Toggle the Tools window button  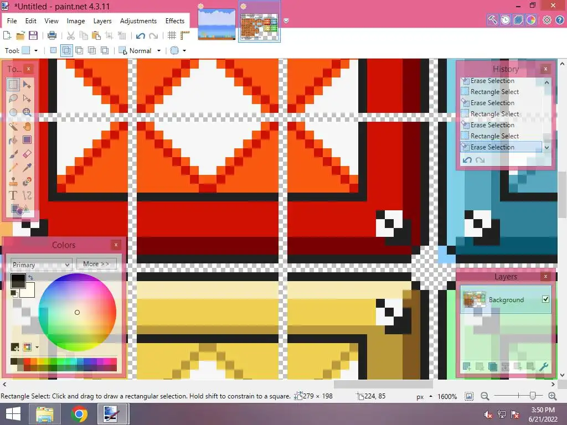(492, 20)
